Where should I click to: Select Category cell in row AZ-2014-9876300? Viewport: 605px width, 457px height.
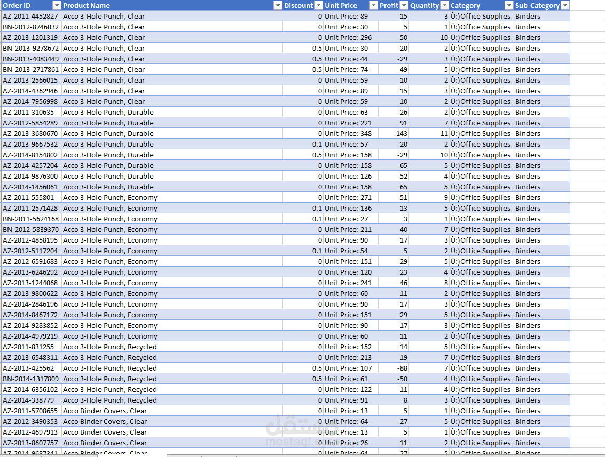482,176
